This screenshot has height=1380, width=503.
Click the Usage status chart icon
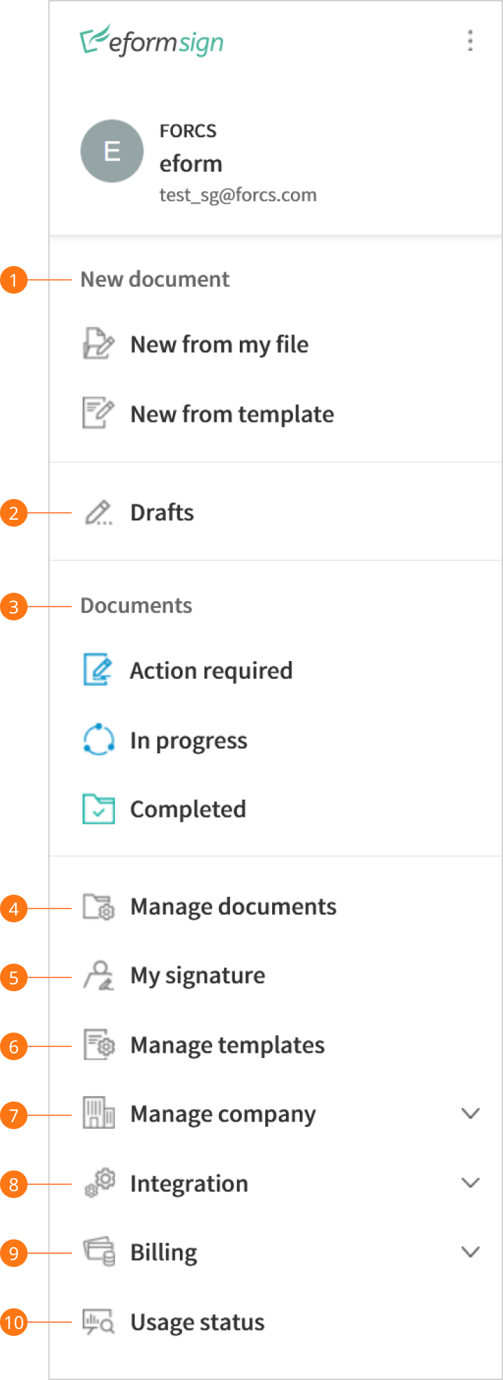99,1321
